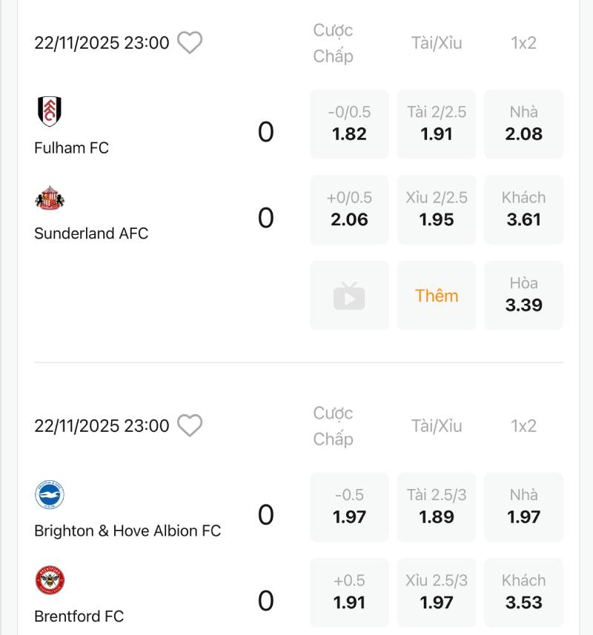Click the Sunderland AFC club crest

tap(50, 198)
